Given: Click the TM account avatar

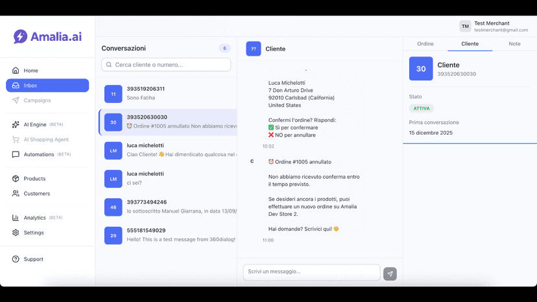Looking at the screenshot, I should pos(465,27).
